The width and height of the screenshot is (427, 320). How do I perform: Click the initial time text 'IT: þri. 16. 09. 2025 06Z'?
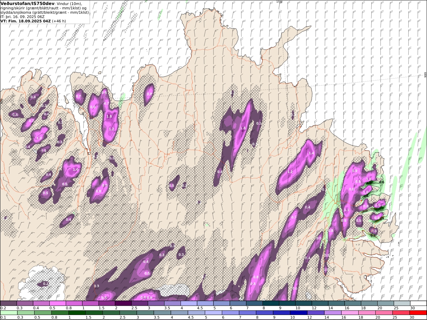pos(22,16)
